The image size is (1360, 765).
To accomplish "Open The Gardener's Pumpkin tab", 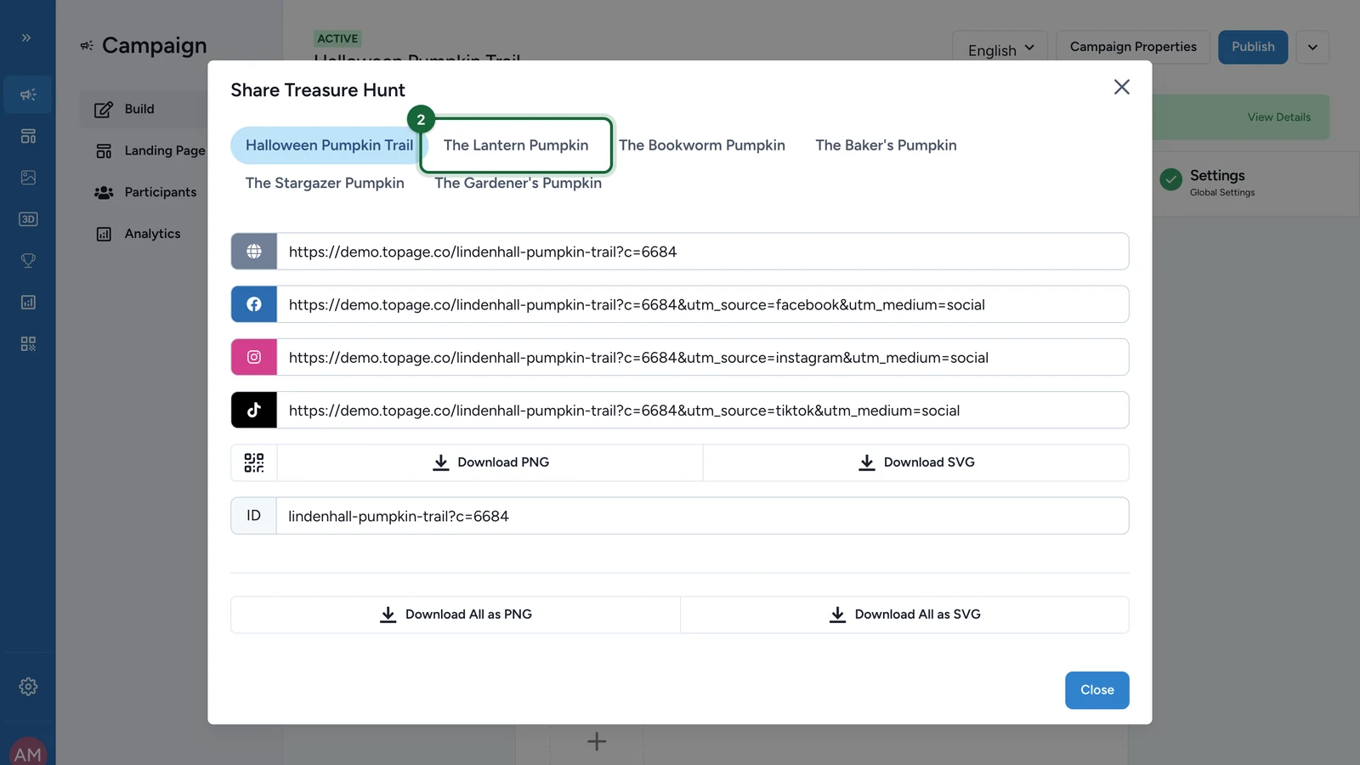I will click(518, 183).
